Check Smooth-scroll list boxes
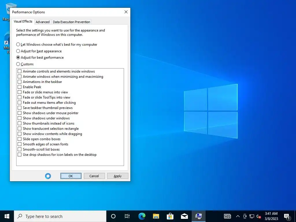The height and width of the screenshot is (222, 296). 19,149
